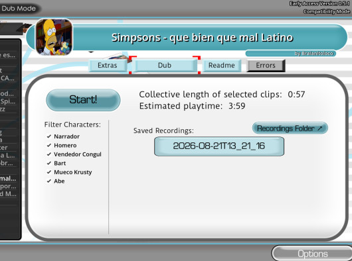This screenshot has width=352, height=261.
Task: Toggle the Homero character checkbox
Action: tap(62, 145)
